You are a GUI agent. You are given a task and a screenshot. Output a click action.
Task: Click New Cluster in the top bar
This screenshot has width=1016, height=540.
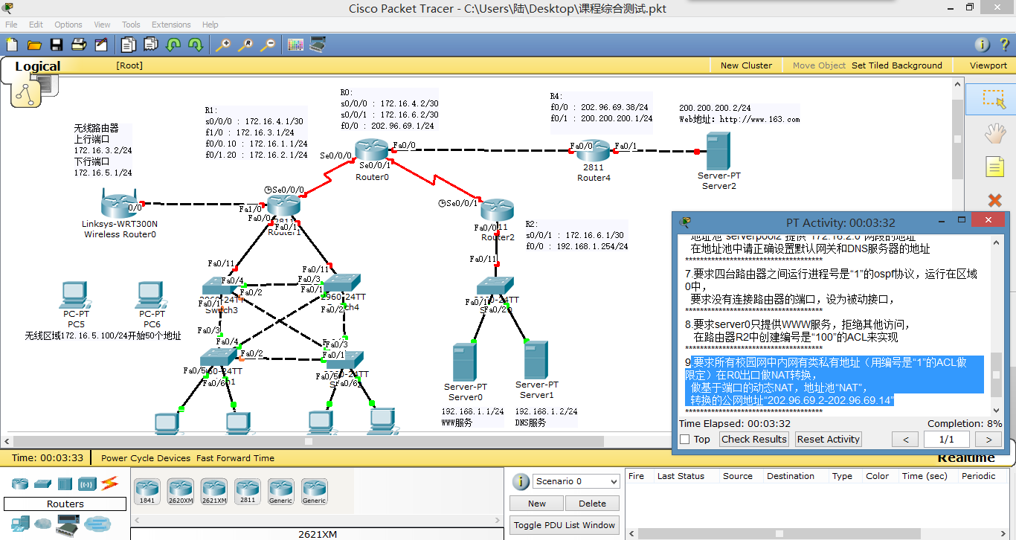(x=746, y=65)
